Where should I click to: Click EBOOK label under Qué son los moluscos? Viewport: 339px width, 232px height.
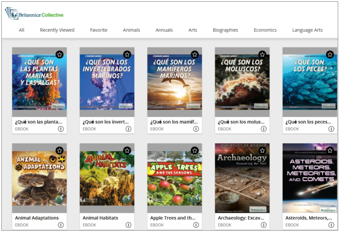[x=224, y=129]
